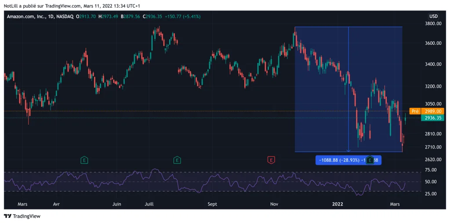Click the 3600.00 price axis label

click(x=432, y=43)
